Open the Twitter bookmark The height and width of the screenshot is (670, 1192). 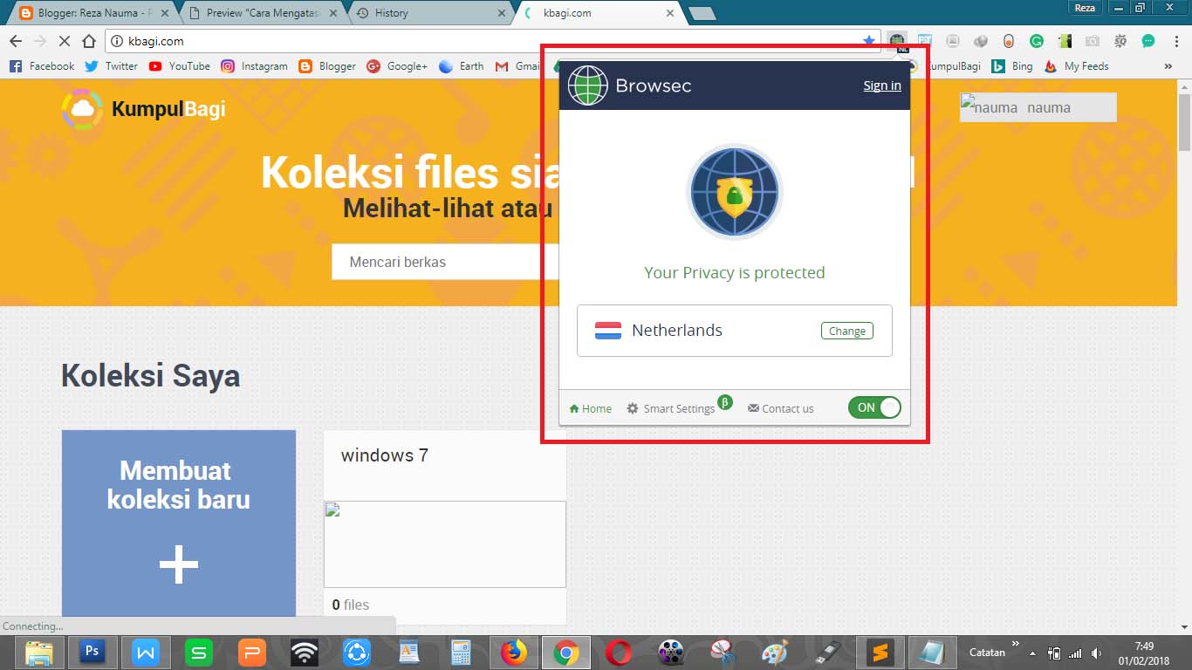(112, 66)
